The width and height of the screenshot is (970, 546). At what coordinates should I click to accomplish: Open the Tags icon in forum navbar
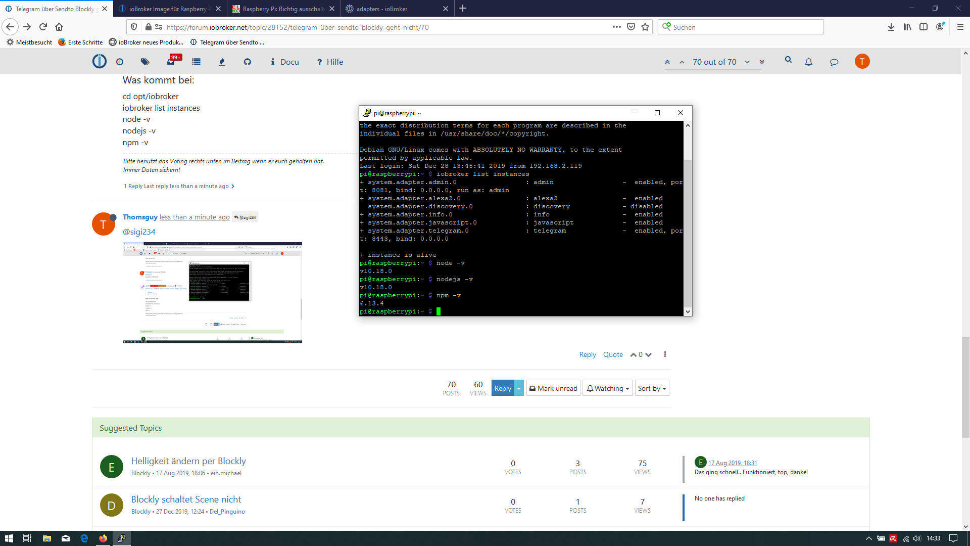click(145, 62)
